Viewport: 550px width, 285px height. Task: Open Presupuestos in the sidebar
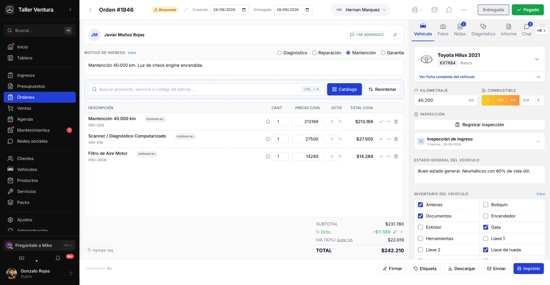(x=40, y=86)
